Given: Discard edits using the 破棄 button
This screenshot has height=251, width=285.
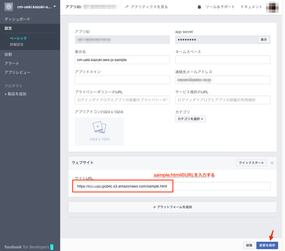Looking at the screenshot, I should [x=249, y=245].
